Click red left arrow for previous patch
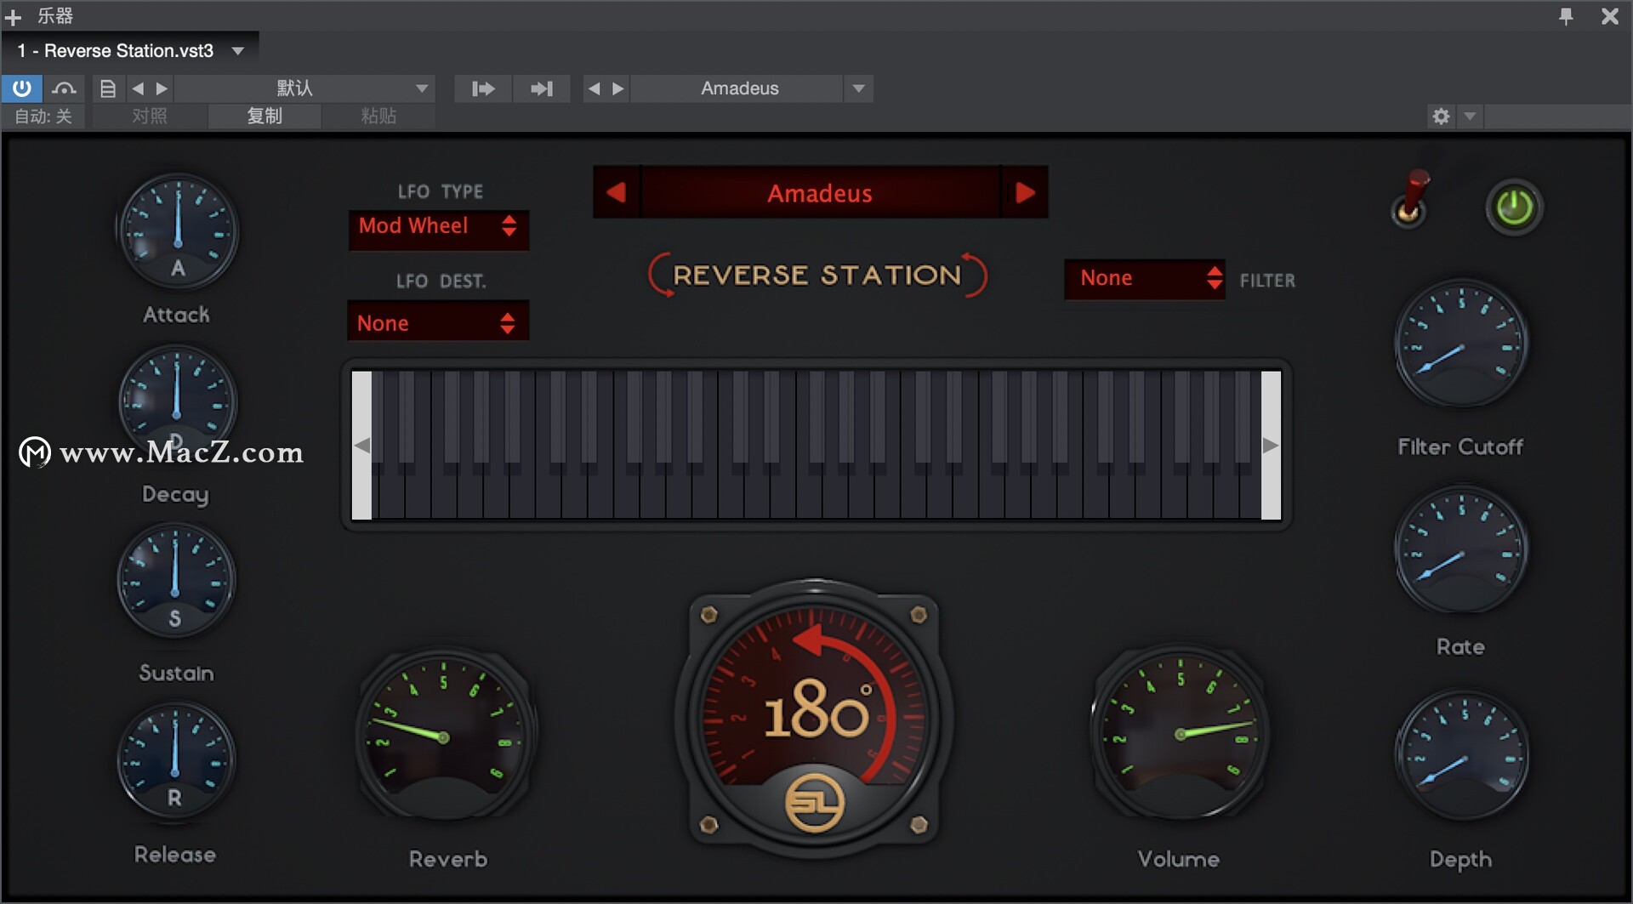Screen dimensions: 1633x904 617,192
